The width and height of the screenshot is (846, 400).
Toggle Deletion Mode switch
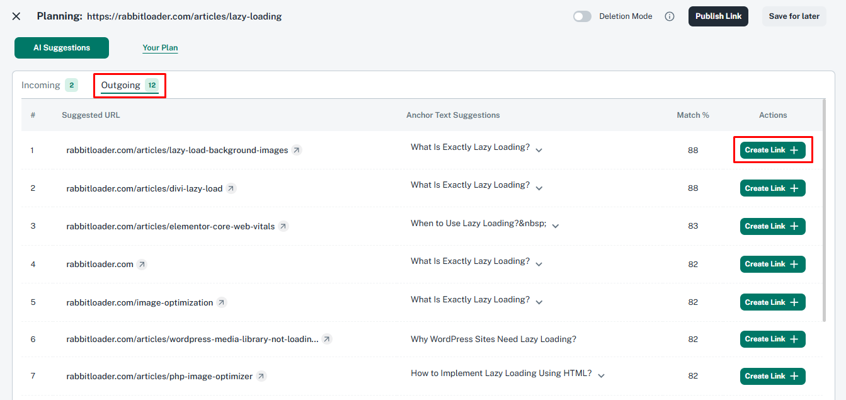click(582, 16)
